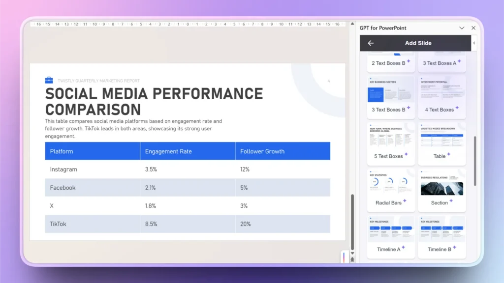Viewport: 504px width, 283px height.
Task: Click the TikTok table cell
Action: tap(93, 224)
